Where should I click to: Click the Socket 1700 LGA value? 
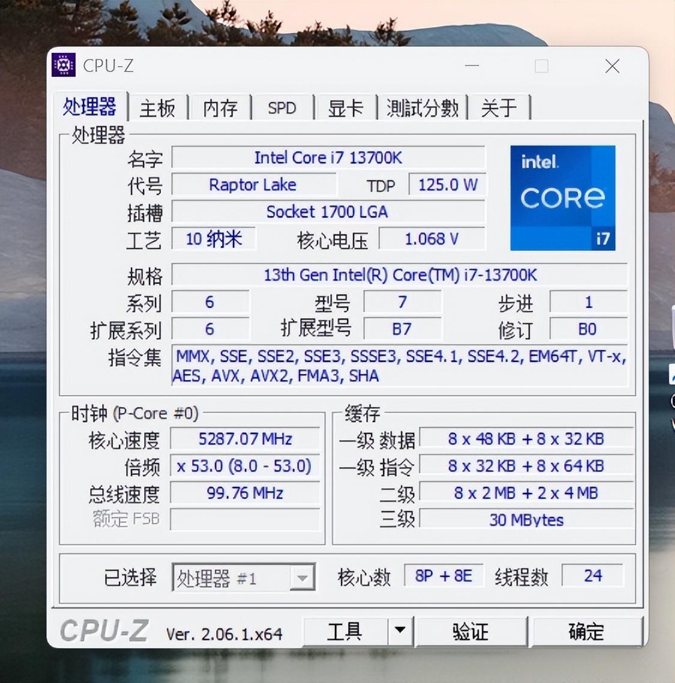point(328,211)
